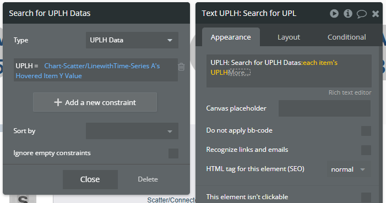
Task: Click the Canvas placeholder input field
Action: point(324,108)
